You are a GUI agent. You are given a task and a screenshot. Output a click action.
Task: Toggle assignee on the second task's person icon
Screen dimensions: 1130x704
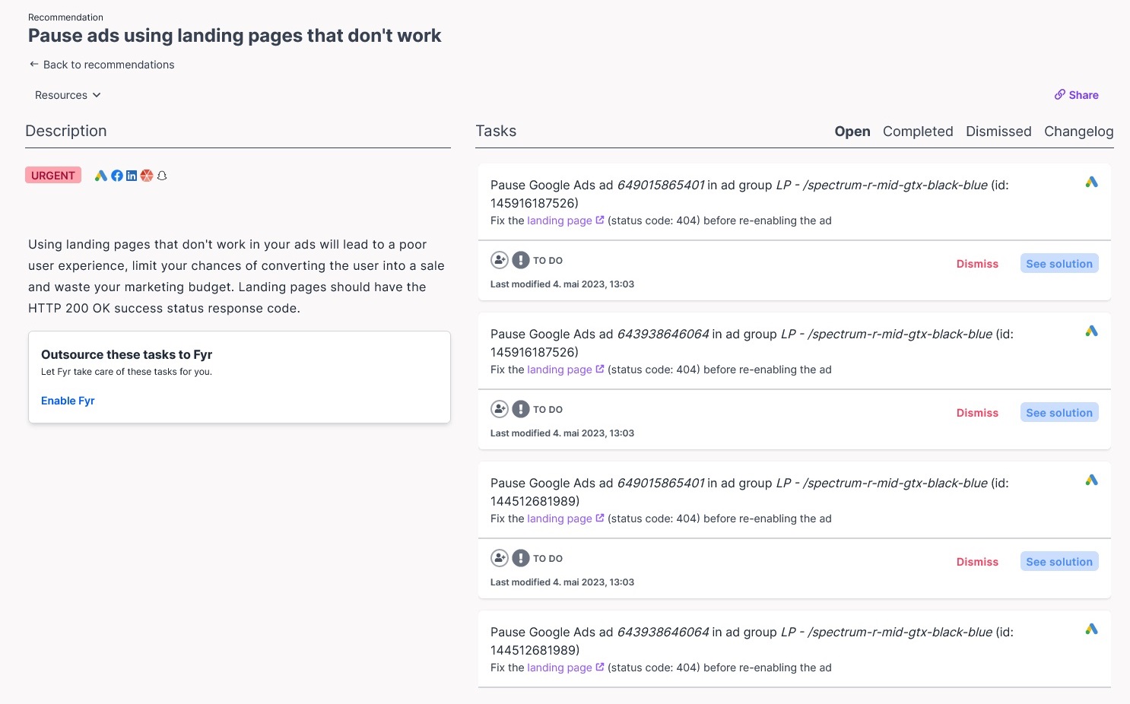[x=500, y=408]
